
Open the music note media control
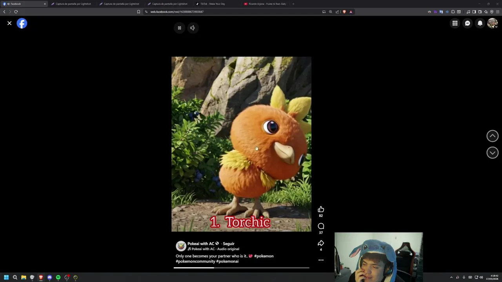468,12
